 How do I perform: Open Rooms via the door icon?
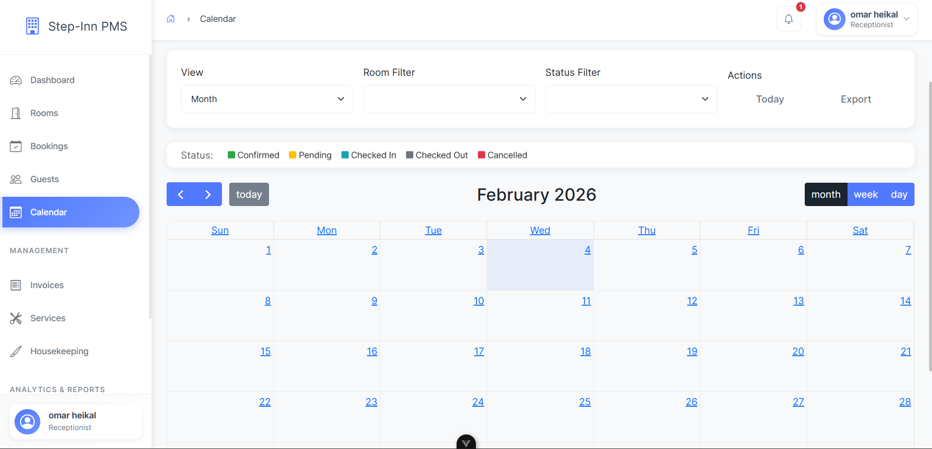16,113
